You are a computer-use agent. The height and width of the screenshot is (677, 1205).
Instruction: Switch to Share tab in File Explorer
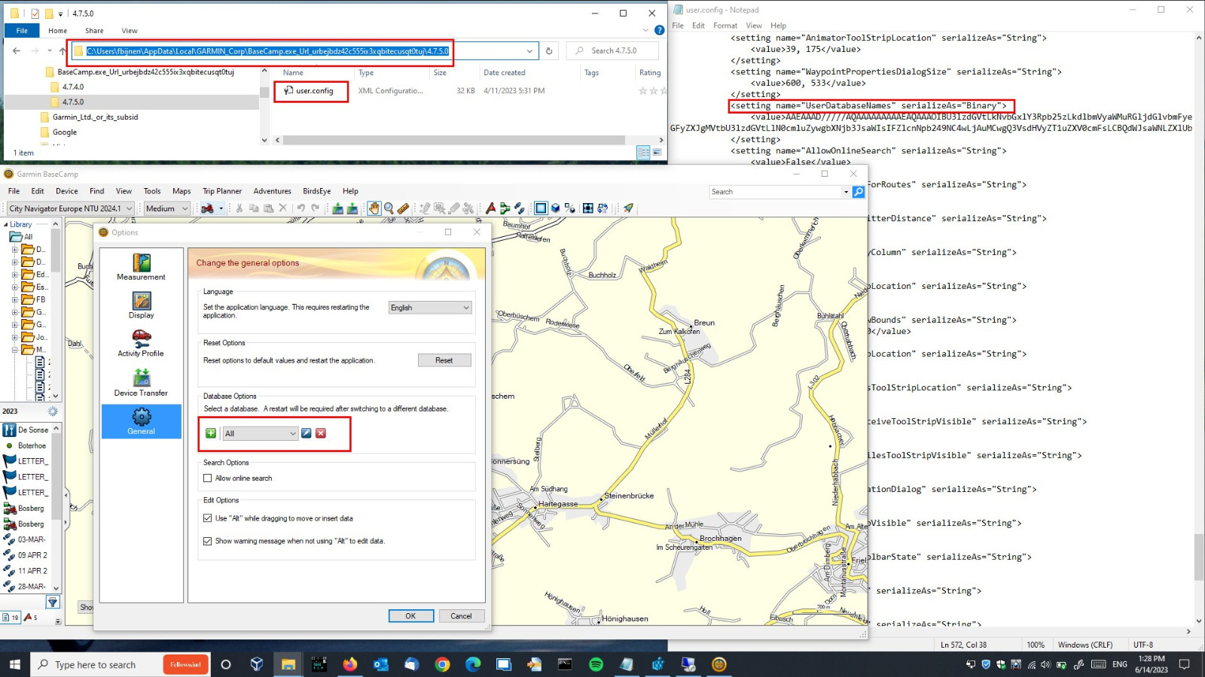pyautogui.click(x=94, y=31)
